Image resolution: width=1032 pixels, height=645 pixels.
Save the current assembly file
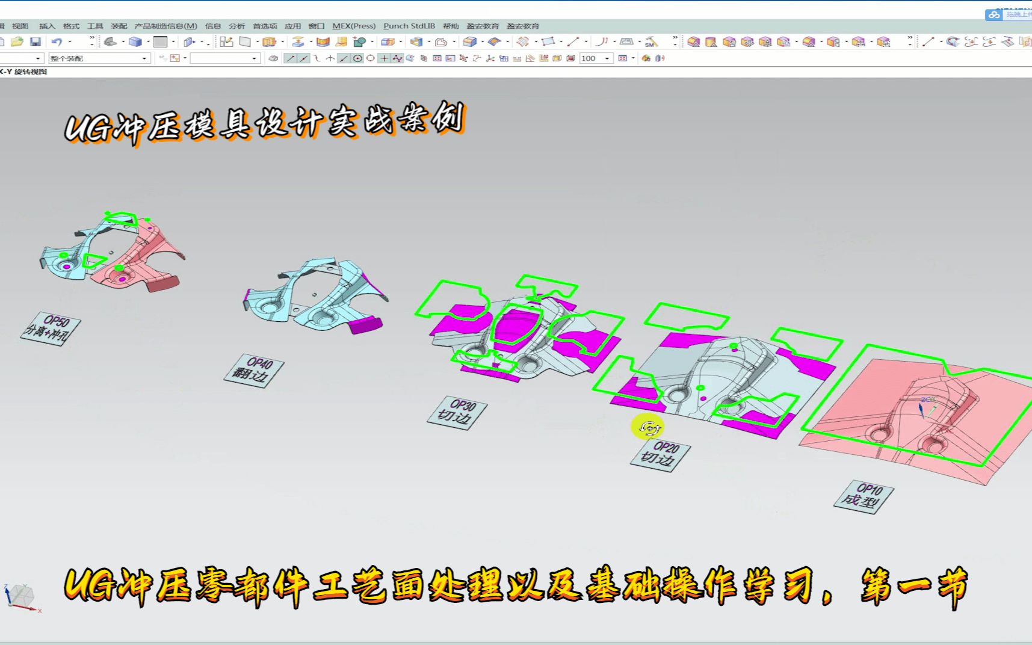36,42
